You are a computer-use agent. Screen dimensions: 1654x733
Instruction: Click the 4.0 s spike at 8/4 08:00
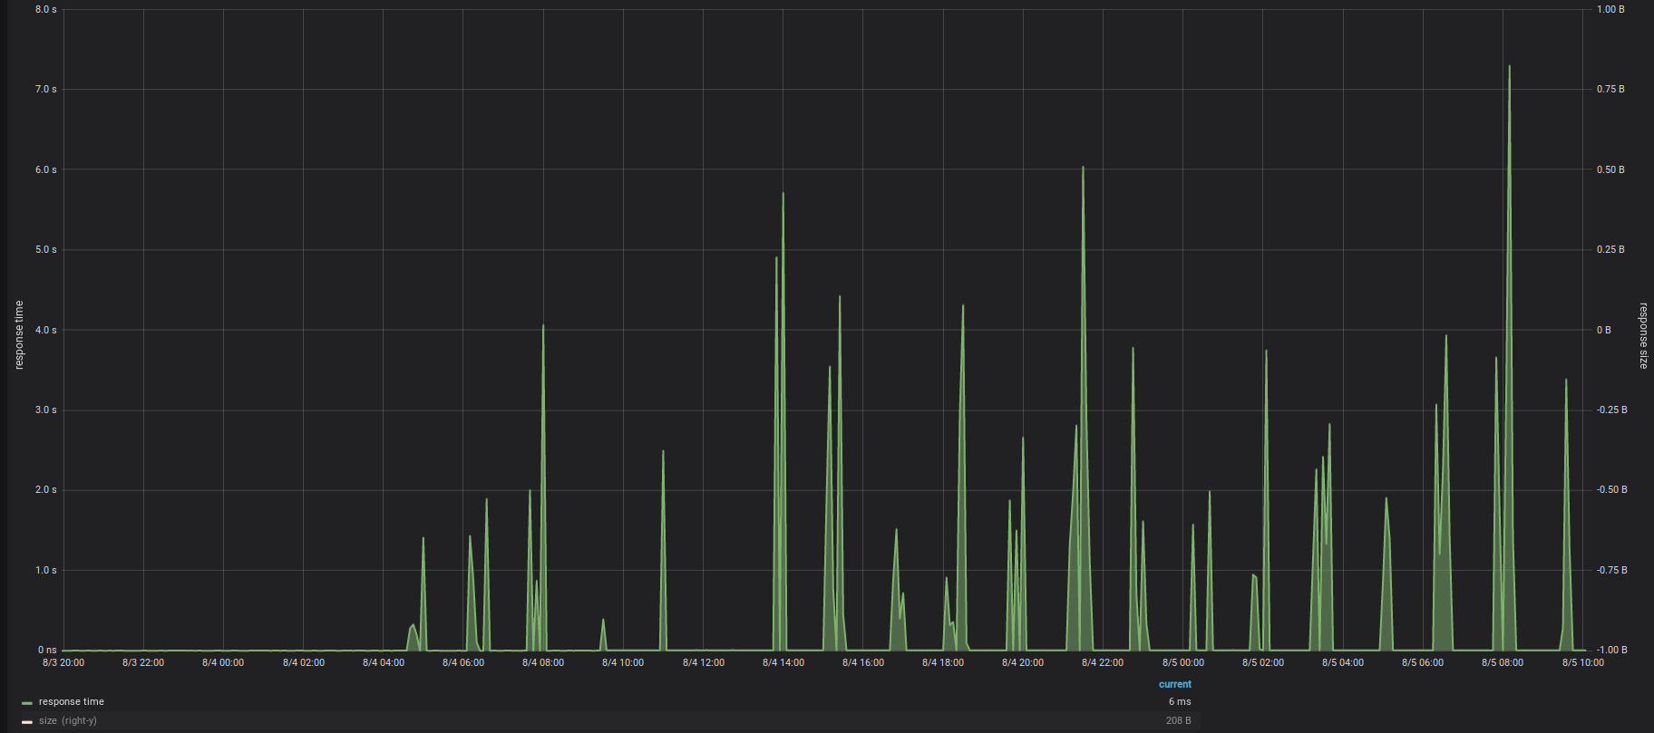coord(543,326)
